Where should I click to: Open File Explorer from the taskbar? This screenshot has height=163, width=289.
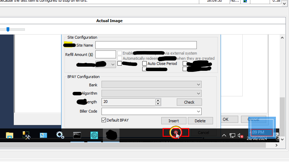(9, 135)
